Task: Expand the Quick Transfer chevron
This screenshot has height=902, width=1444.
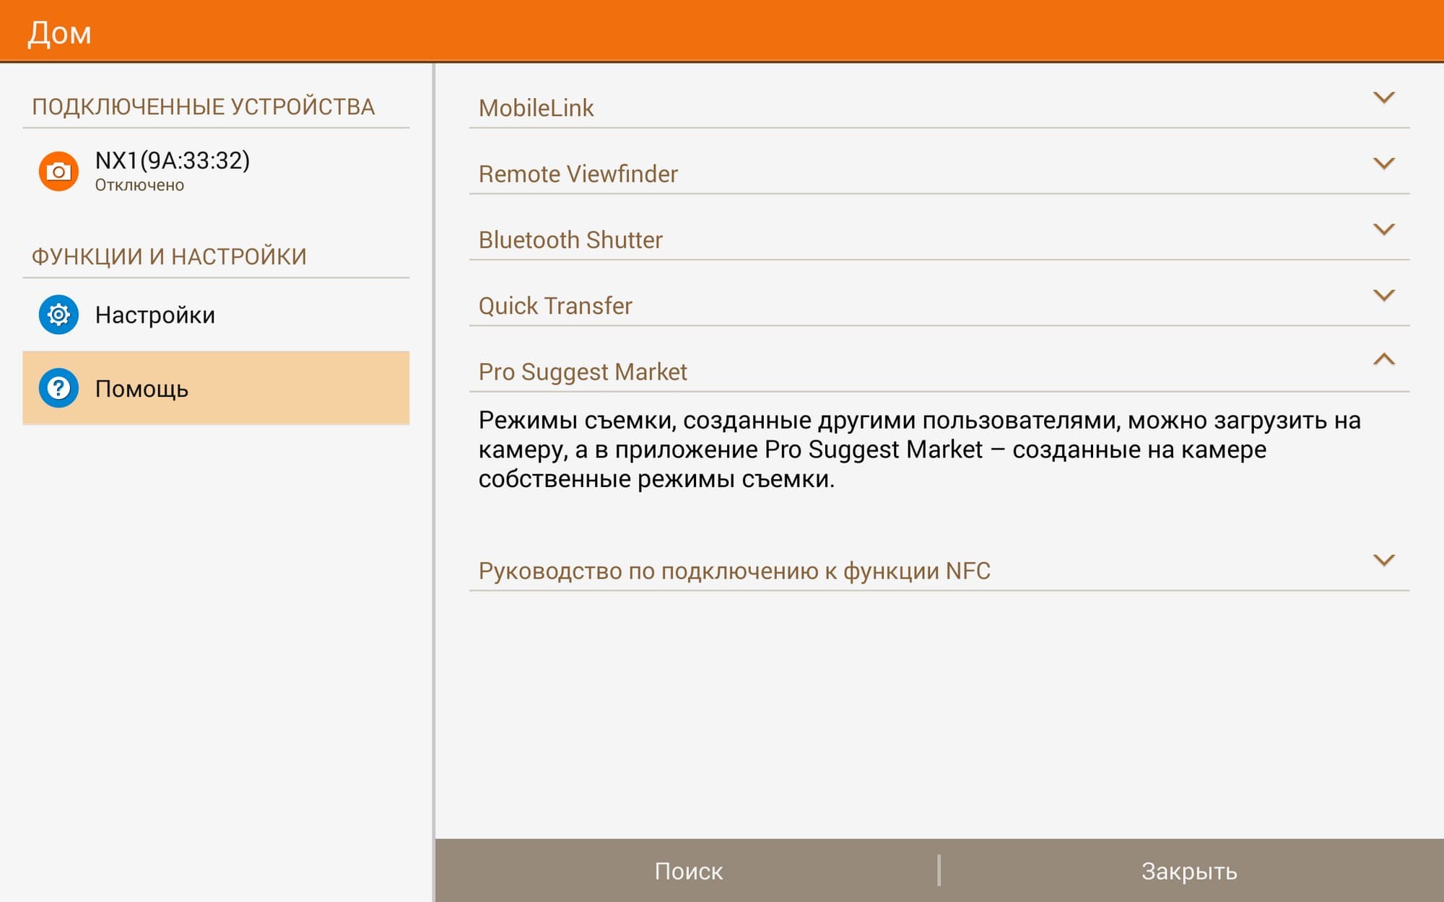Action: click(1383, 295)
